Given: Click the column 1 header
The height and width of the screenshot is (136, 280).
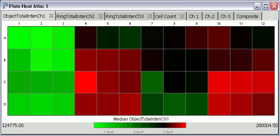Looking at the screenshot, I should 19,24.
